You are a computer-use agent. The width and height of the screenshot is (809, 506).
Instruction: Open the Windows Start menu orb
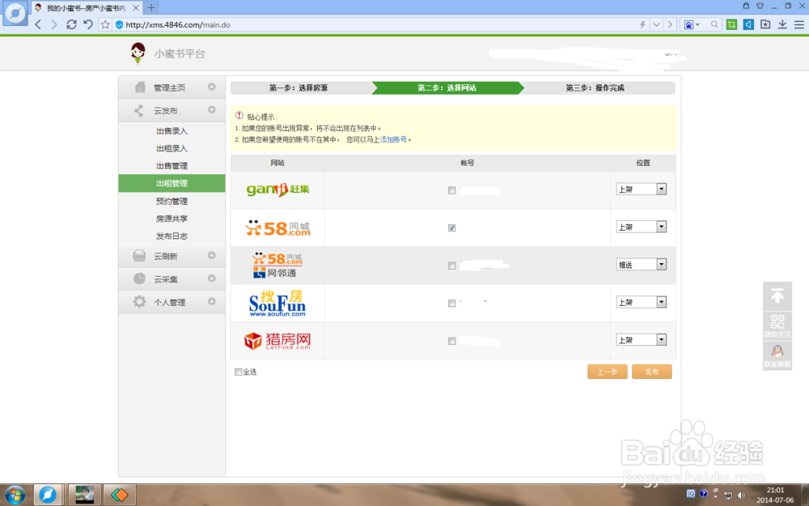pos(15,495)
